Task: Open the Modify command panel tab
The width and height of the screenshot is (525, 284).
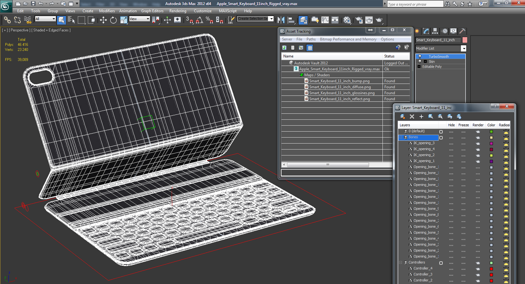Action: pyautogui.click(x=426, y=31)
